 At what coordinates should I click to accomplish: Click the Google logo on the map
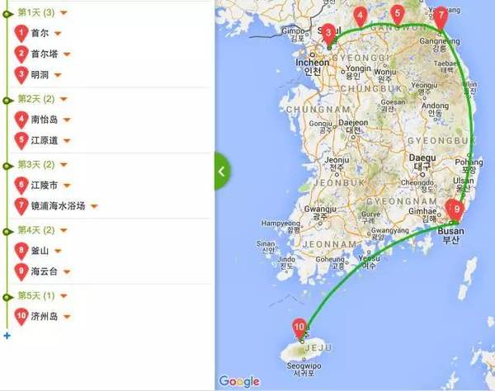pyautogui.click(x=239, y=382)
